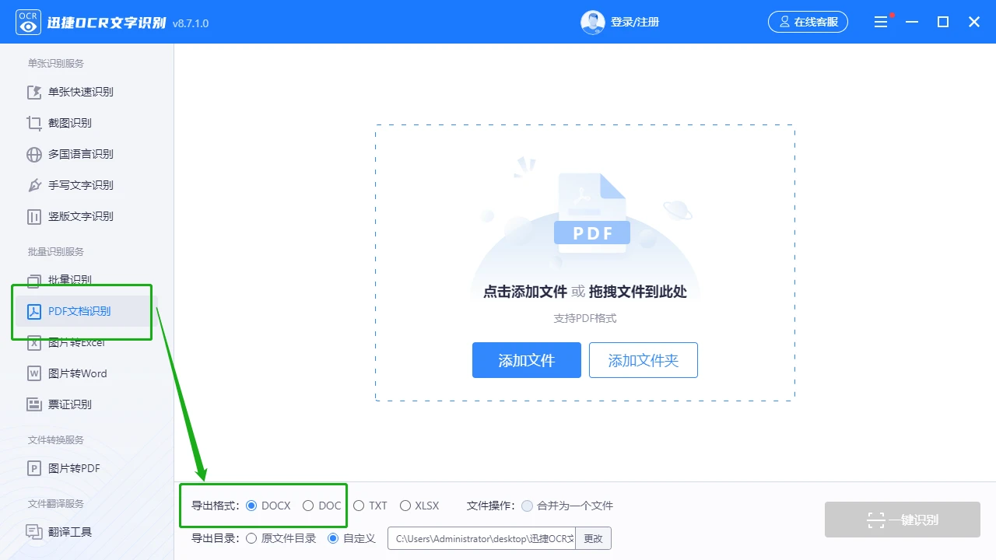Click the OCR app logo icon
Viewport: 996px width, 560px height.
pos(29,22)
